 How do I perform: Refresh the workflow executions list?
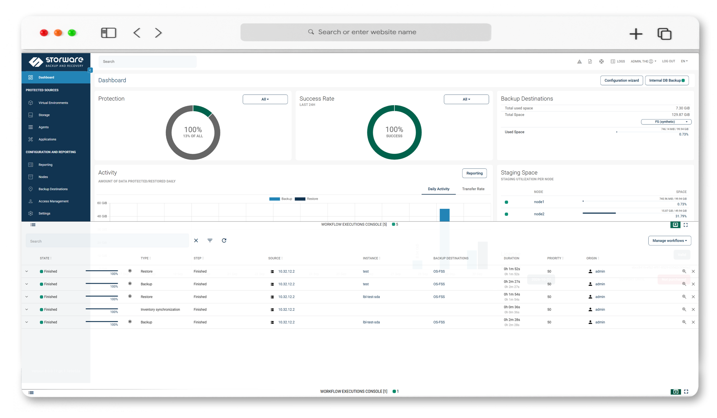(x=224, y=240)
